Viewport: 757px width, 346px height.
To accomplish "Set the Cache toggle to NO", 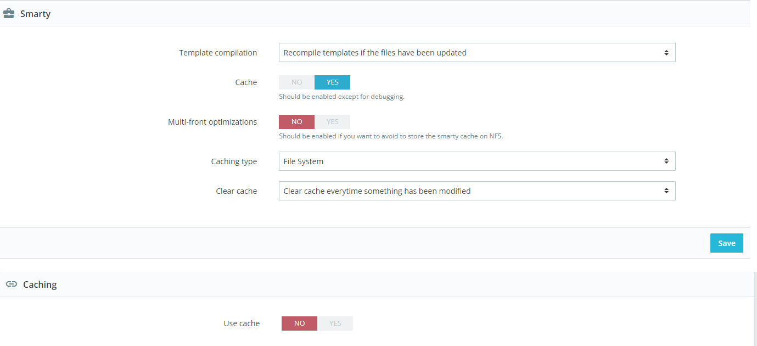I will 296,82.
